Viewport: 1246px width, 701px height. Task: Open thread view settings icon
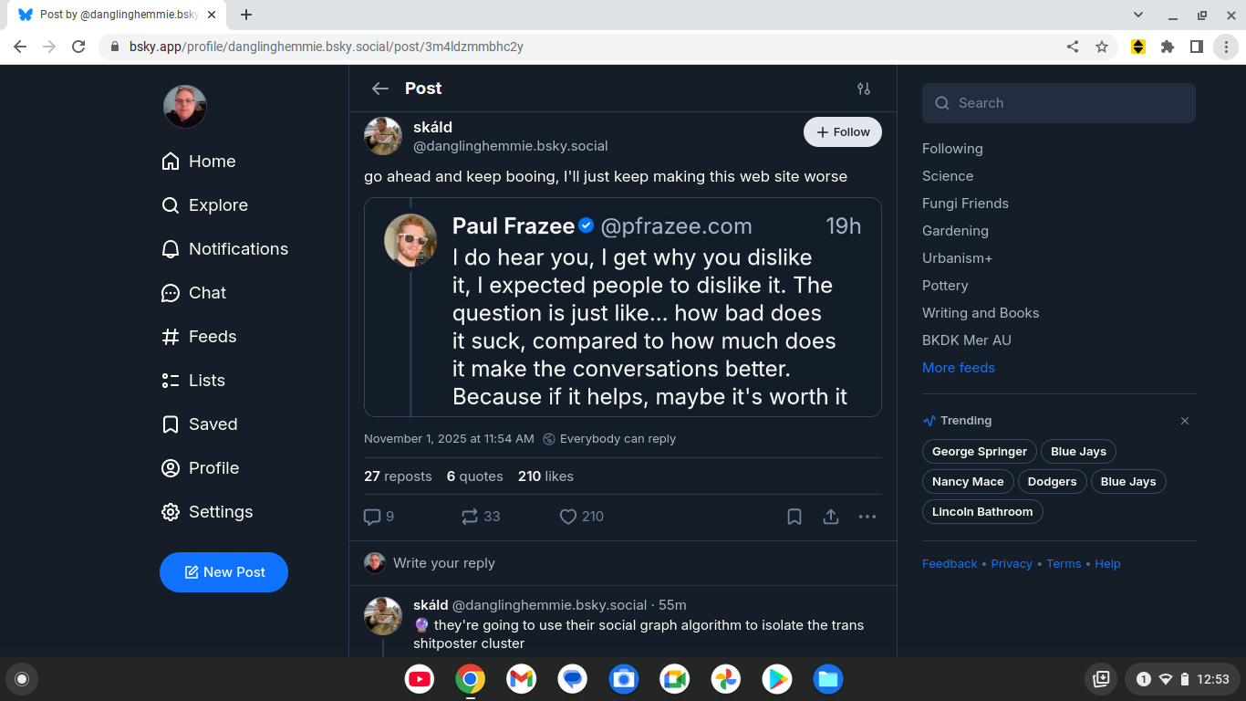pyautogui.click(x=864, y=89)
